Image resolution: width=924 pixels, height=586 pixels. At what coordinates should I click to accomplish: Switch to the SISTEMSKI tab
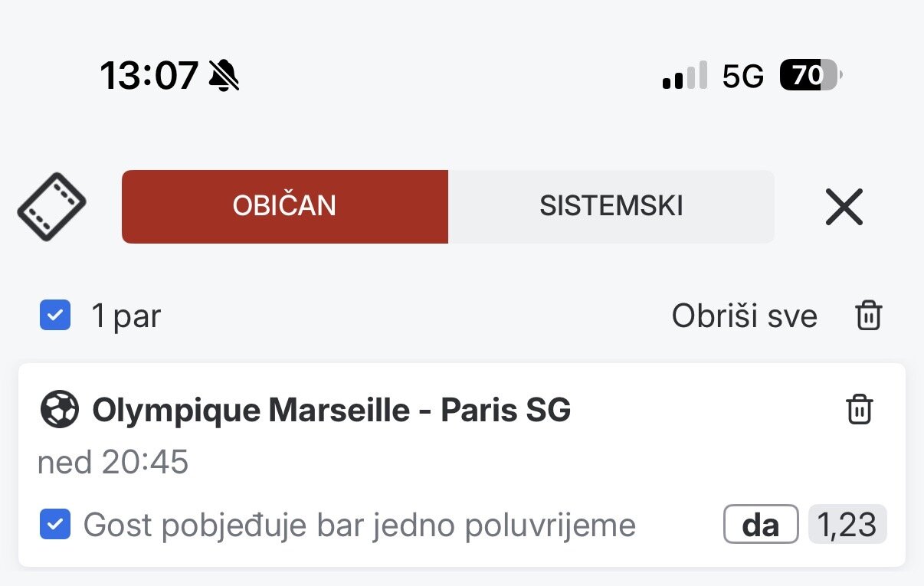click(611, 207)
